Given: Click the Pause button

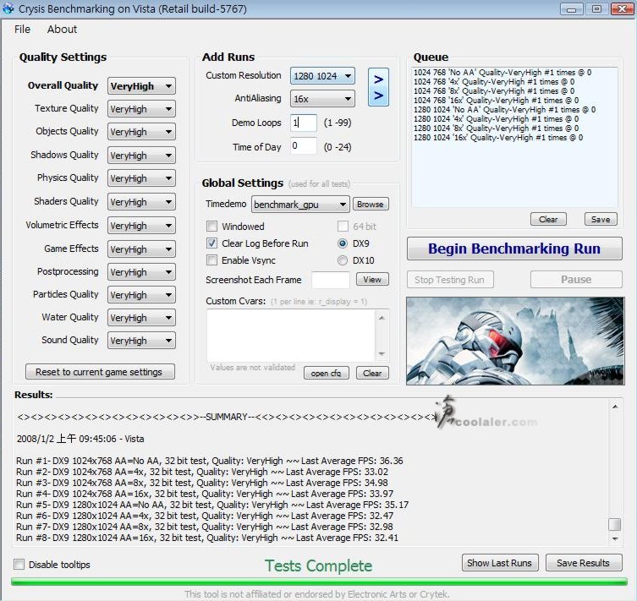Looking at the screenshot, I should pyautogui.click(x=576, y=280).
